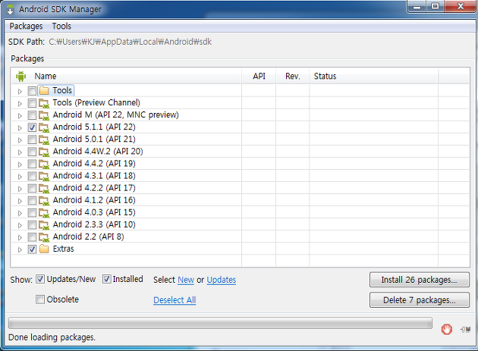Expand the Android 4.3.1 (API 18) node

point(20,177)
